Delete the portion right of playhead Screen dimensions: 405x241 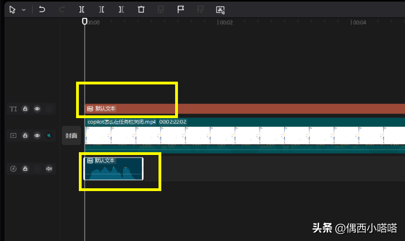(x=121, y=10)
